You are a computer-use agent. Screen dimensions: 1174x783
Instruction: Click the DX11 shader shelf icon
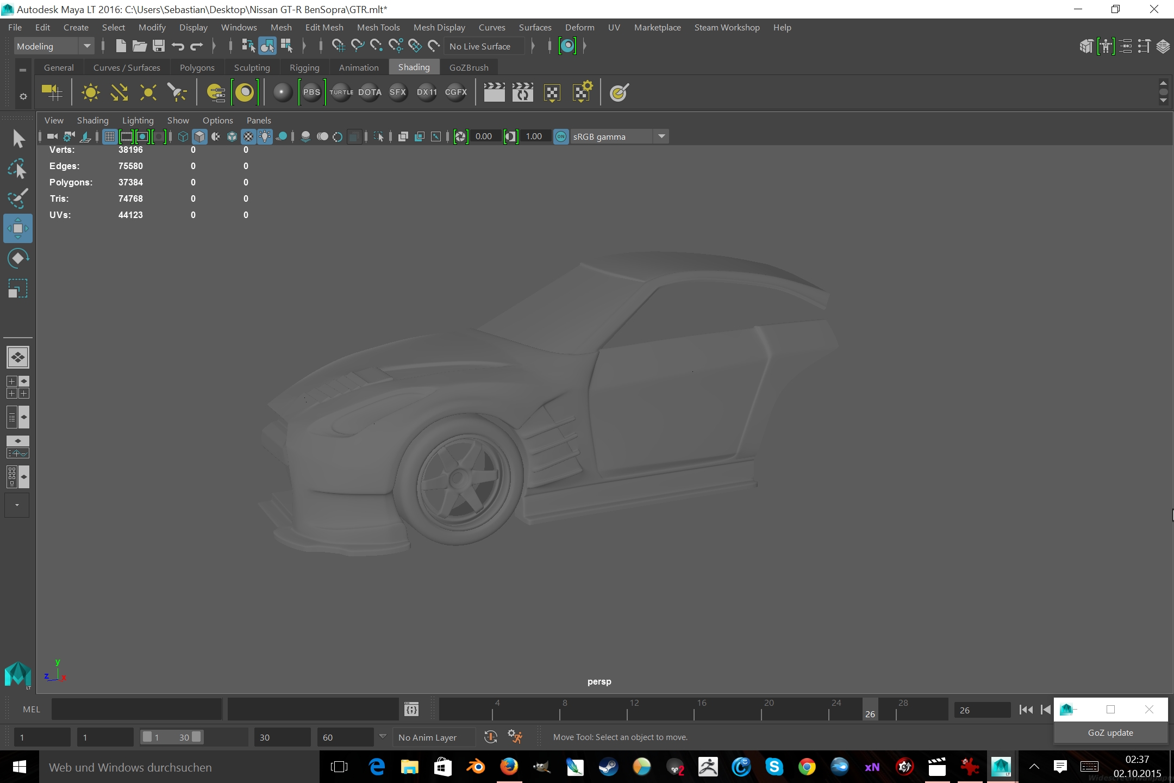click(x=427, y=92)
